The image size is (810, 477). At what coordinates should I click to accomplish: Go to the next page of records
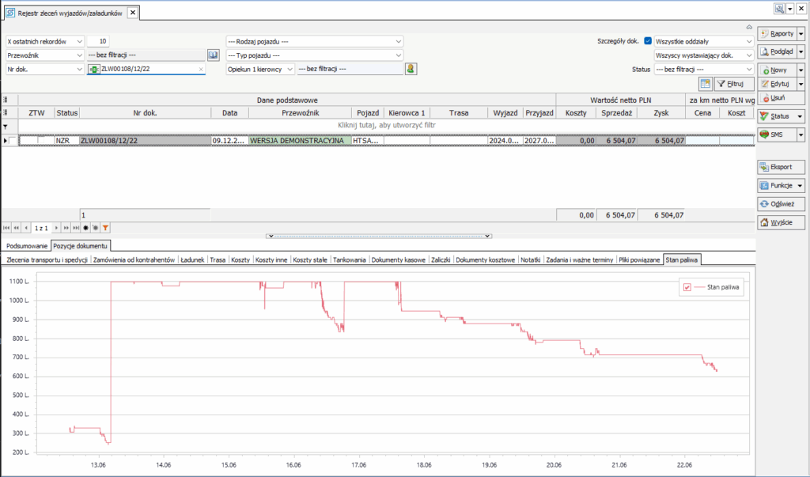[66, 228]
